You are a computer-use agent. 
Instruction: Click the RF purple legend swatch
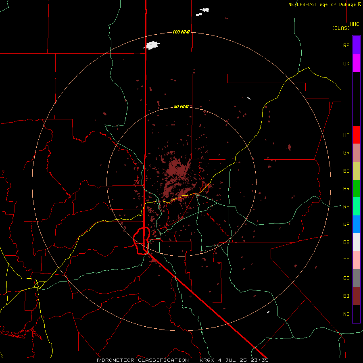(356, 45)
